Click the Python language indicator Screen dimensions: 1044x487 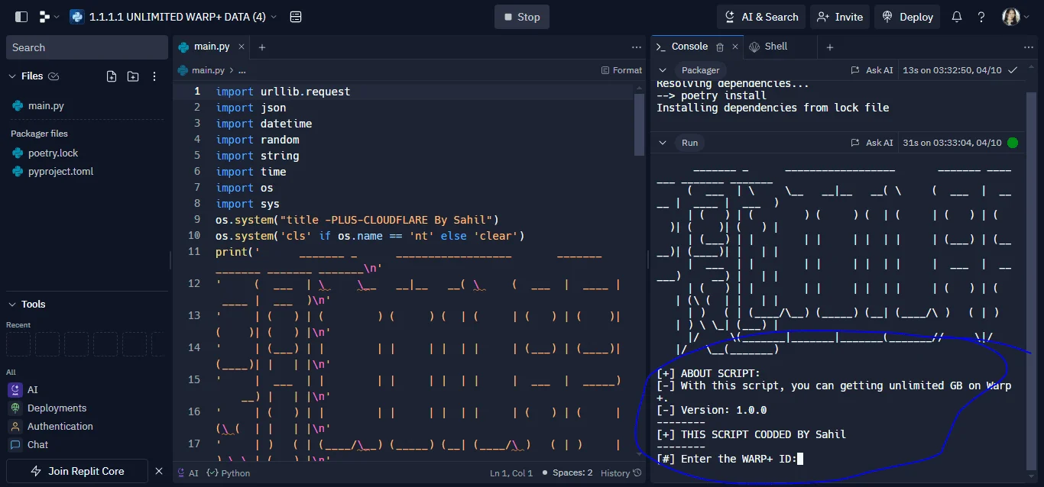click(x=229, y=473)
